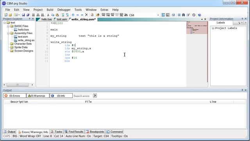Click the grey circular options icon
This screenshot has height=141, width=250.
click(x=194, y=15)
